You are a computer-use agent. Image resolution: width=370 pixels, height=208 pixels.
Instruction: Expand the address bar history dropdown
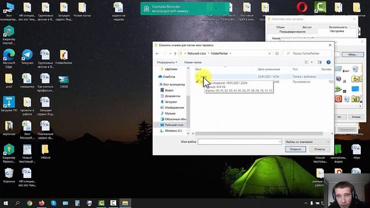pos(269,54)
